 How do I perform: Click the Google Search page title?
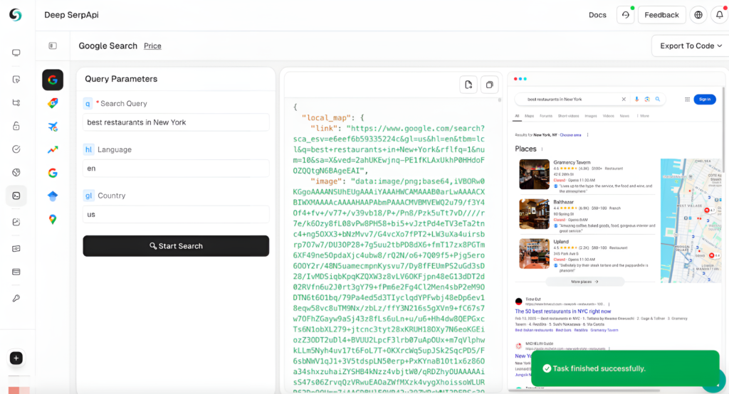point(108,46)
